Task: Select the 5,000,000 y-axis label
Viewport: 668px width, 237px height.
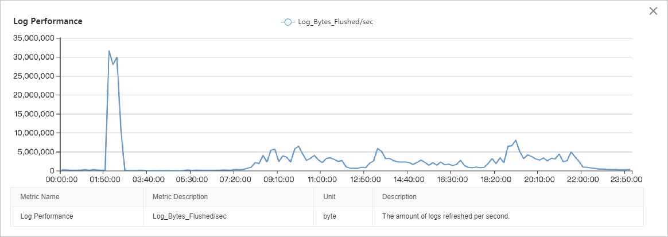Action: (36, 151)
